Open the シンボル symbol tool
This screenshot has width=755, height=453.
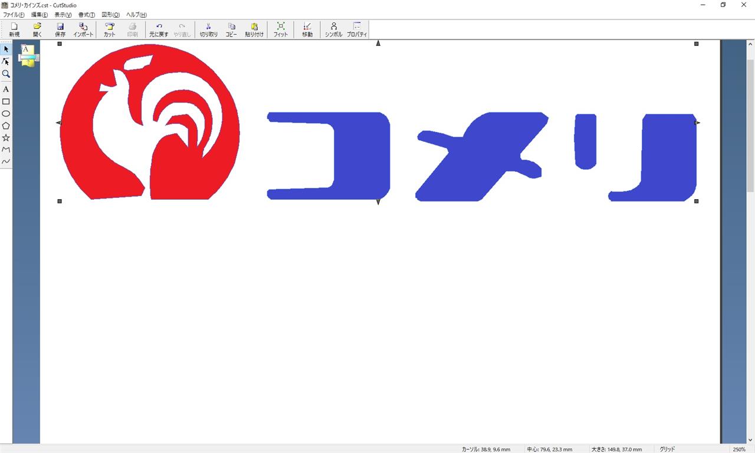(x=334, y=29)
